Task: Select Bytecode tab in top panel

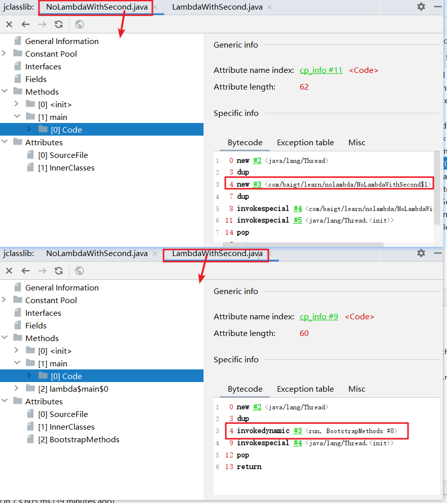Action: [245, 142]
